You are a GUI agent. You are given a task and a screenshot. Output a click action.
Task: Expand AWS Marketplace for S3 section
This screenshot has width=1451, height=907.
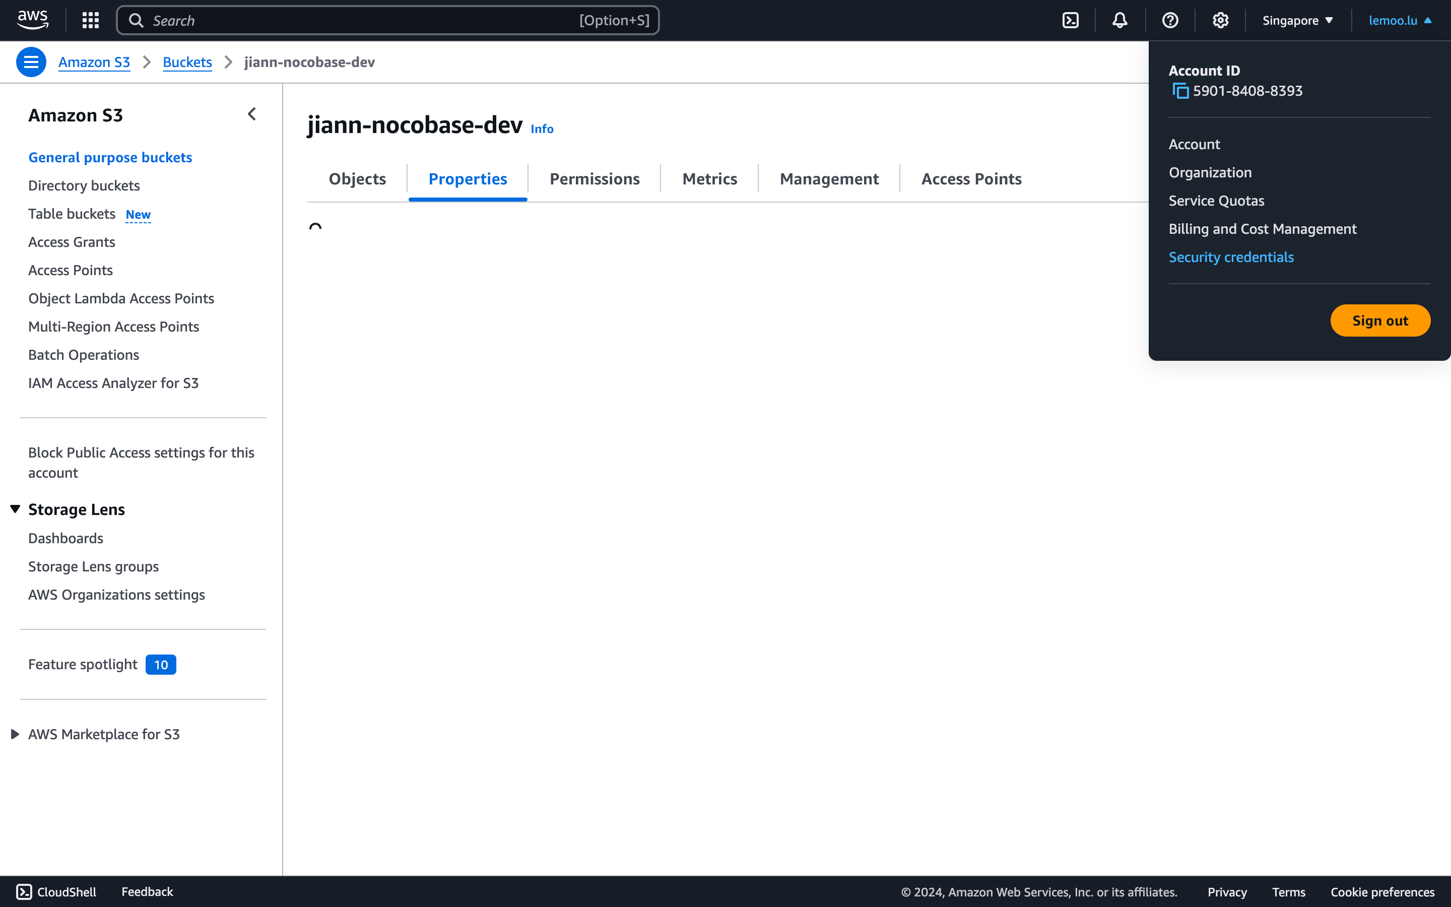[16, 734]
